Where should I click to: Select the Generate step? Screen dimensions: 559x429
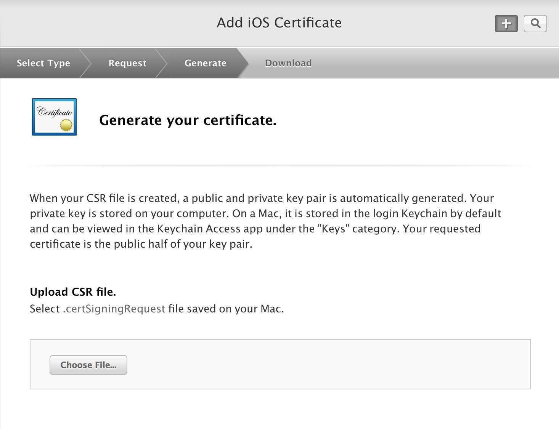click(205, 63)
